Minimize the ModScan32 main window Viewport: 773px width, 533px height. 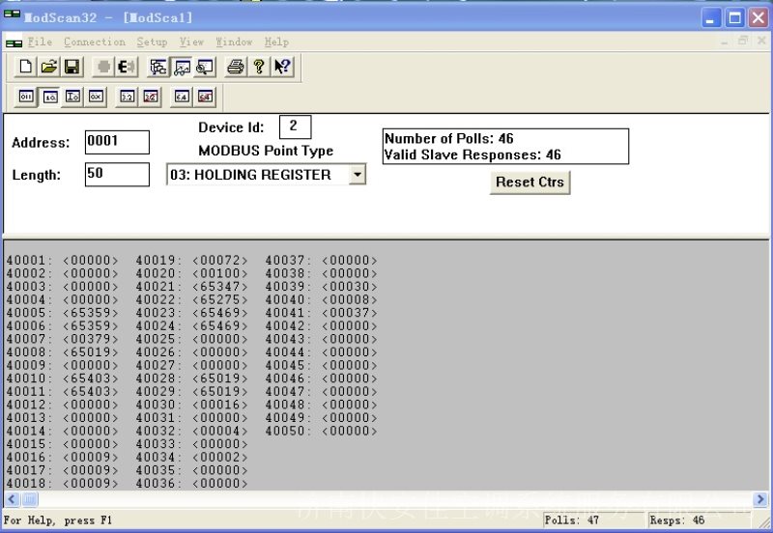tap(711, 18)
